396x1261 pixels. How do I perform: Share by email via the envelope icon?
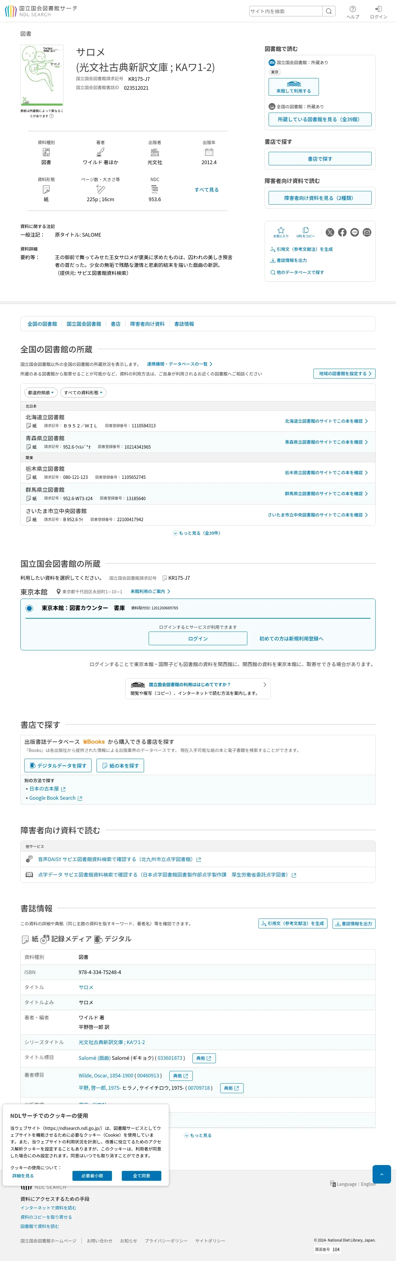point(367,233)
